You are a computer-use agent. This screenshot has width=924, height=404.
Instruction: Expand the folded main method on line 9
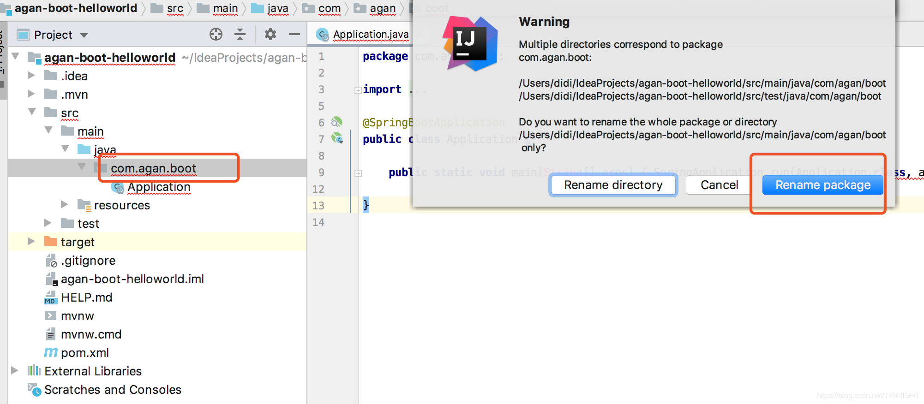358,173
